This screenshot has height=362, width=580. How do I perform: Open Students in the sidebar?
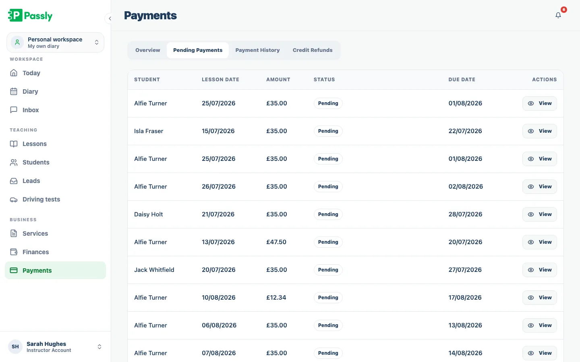[55, 162]
